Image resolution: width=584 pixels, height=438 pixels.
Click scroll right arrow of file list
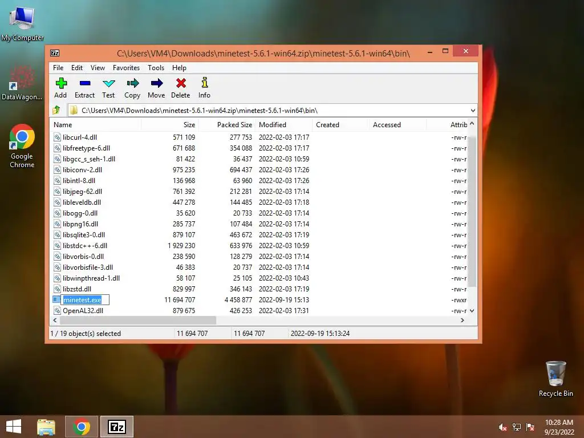tap(462, 320)
